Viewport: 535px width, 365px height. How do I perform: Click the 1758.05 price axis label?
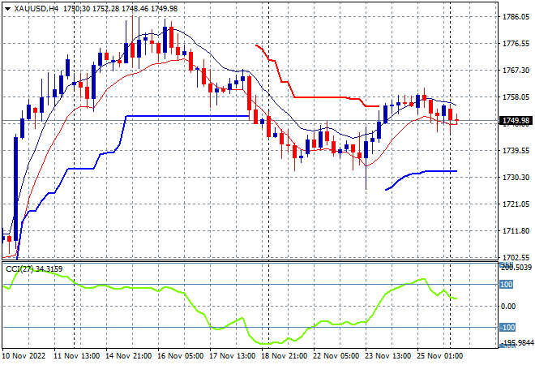pos(516,97)
